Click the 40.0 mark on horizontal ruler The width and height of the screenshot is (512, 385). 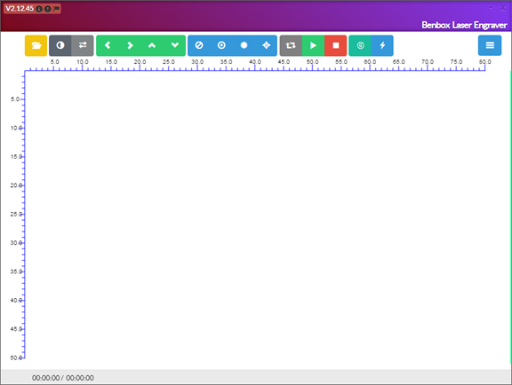pos(255,61)
